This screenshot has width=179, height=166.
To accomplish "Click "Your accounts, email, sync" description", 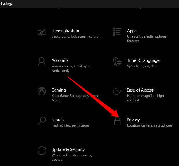I will coord(71,68).
